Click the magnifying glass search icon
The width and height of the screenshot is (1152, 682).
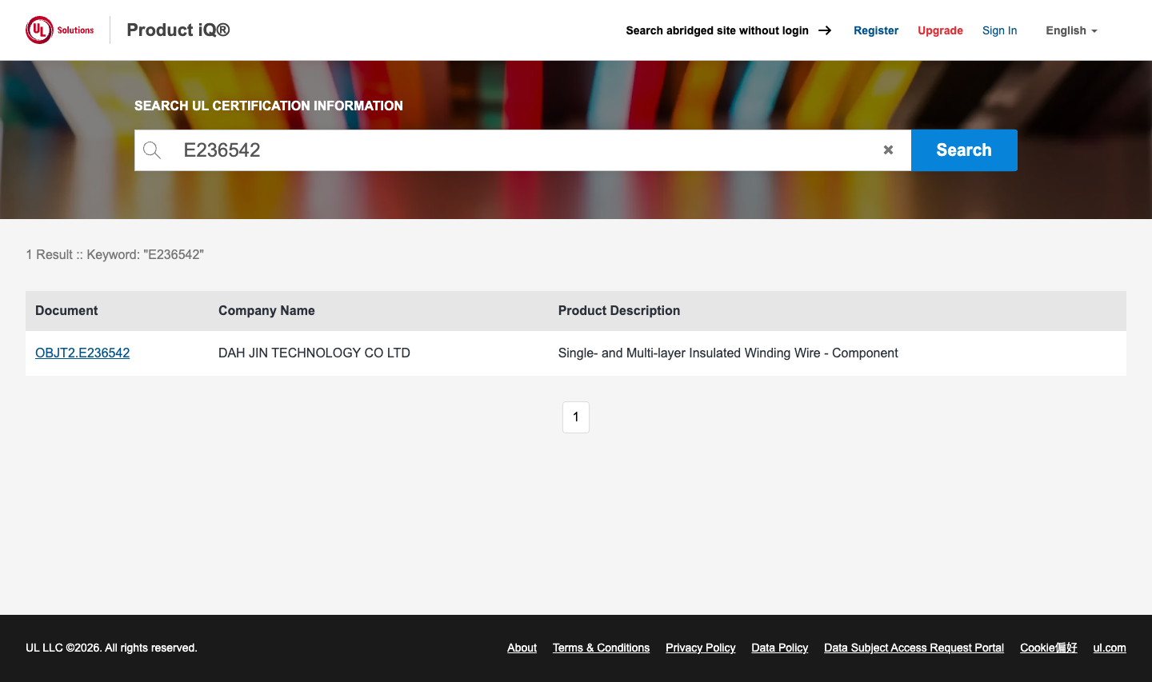(x=152, y=150)
